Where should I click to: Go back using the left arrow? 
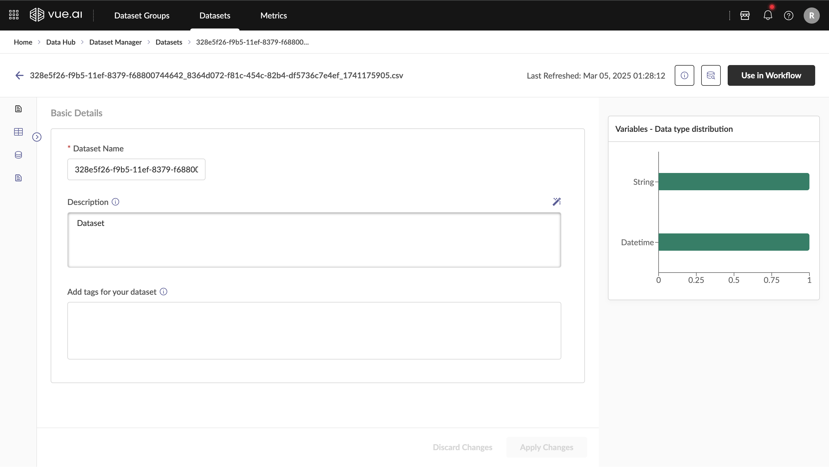click(19, 75)
